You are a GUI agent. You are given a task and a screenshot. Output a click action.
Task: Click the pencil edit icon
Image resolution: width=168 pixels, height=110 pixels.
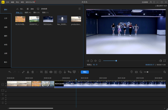tap(23, 72)
